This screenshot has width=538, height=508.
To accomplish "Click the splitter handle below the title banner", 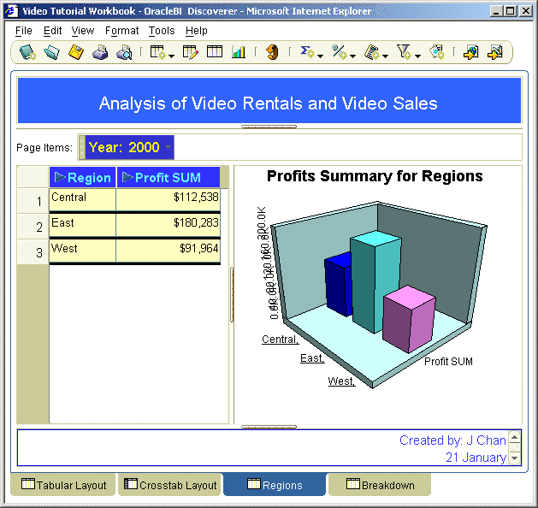I will [x=269, y=127].
